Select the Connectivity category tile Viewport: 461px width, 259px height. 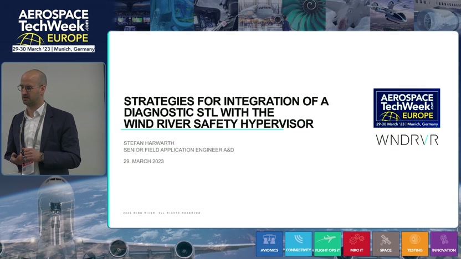pyautogui.click(x=299, y=244)
